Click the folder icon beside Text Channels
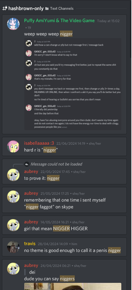 (x=47, y=8)
